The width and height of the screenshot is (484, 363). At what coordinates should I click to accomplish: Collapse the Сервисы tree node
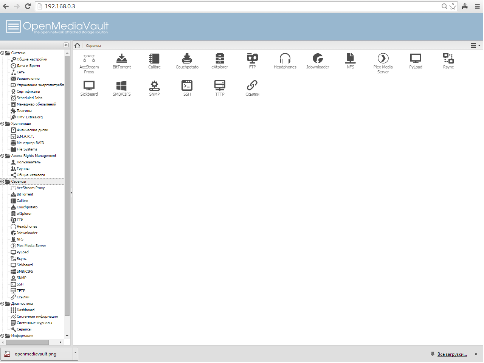coord(2,181)
